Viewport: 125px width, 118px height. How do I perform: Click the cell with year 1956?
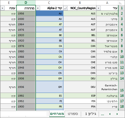point(26,13)
